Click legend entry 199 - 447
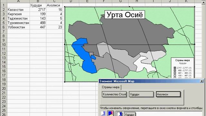Image resolution: width=206 pixels, height=116 pixels. point(183,76)
